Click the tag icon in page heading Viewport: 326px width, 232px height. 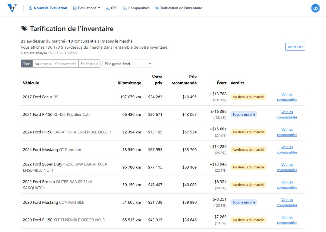24,29
